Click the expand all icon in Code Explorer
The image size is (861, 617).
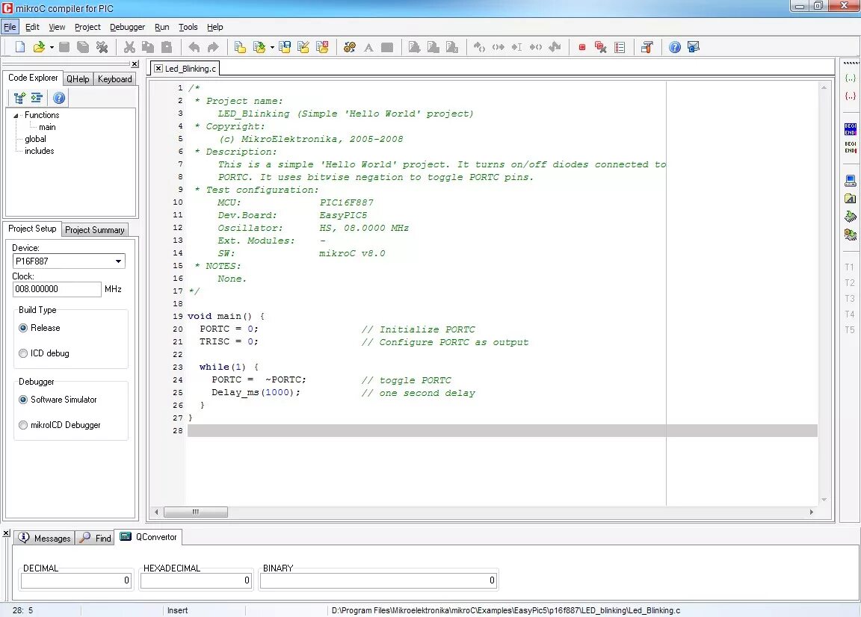[x=19, y=98]
